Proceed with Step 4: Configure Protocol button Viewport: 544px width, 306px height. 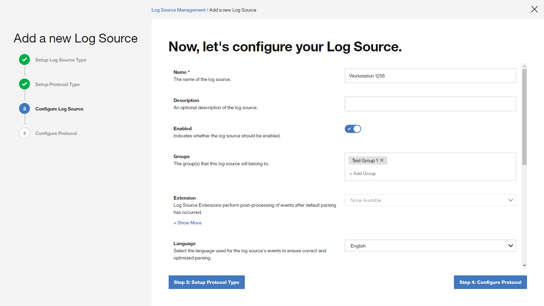(x=490, y=282)
